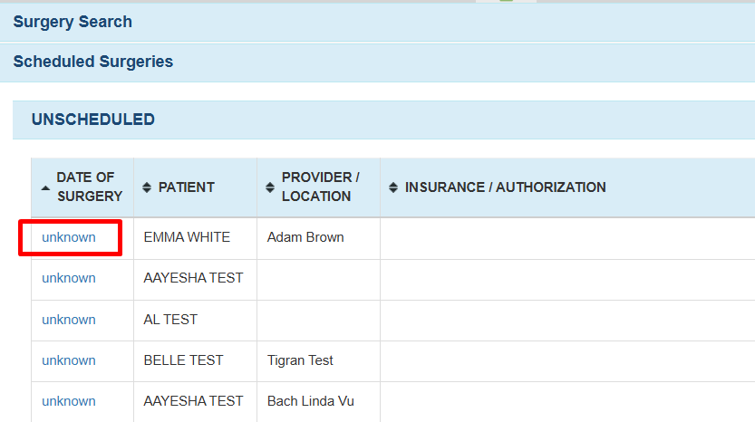755x422 pixels.
Task: Click provider Bach Linda Vu cell
Action: [x=309, y=401]
